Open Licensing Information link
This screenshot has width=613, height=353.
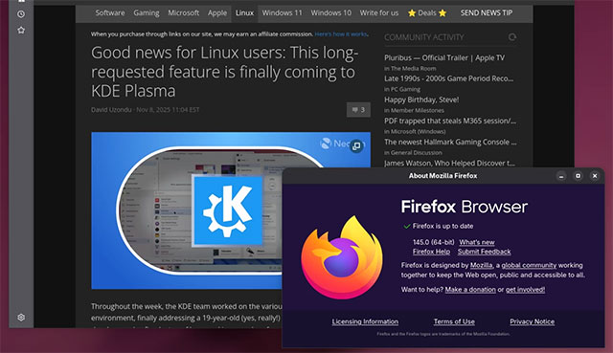[x=365, y=321]
